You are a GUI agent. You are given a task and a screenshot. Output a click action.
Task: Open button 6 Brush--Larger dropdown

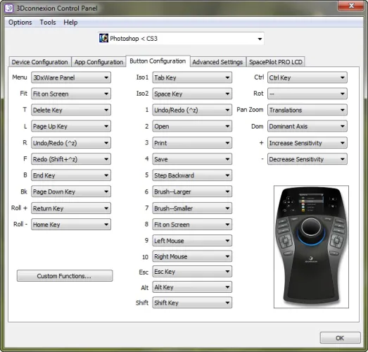coord(192,191)
